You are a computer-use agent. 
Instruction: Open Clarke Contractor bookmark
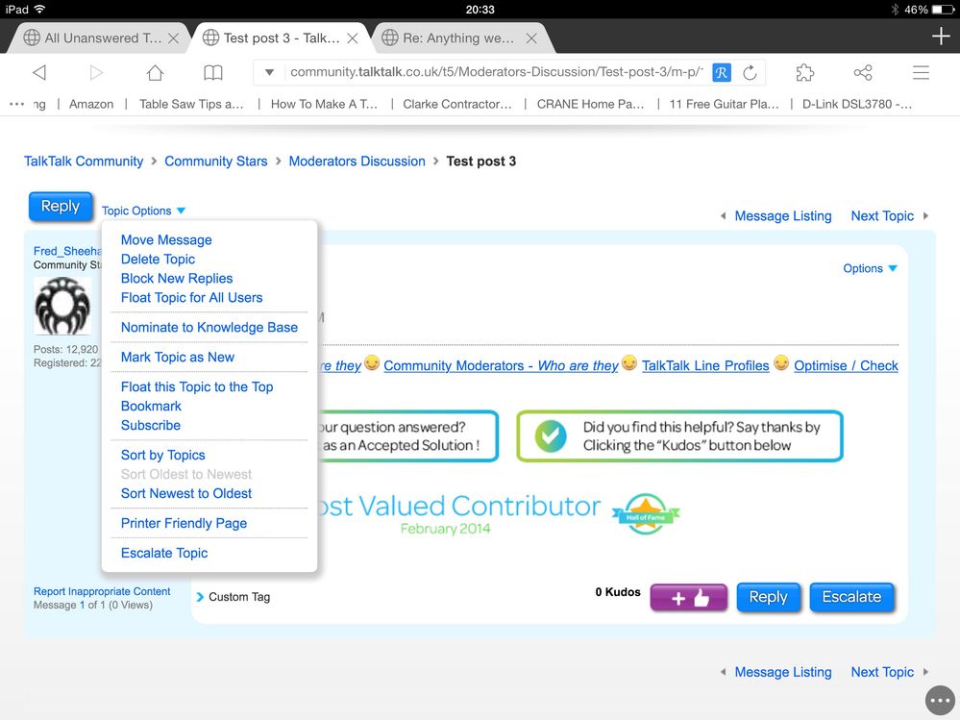click(x=457, y=104)
